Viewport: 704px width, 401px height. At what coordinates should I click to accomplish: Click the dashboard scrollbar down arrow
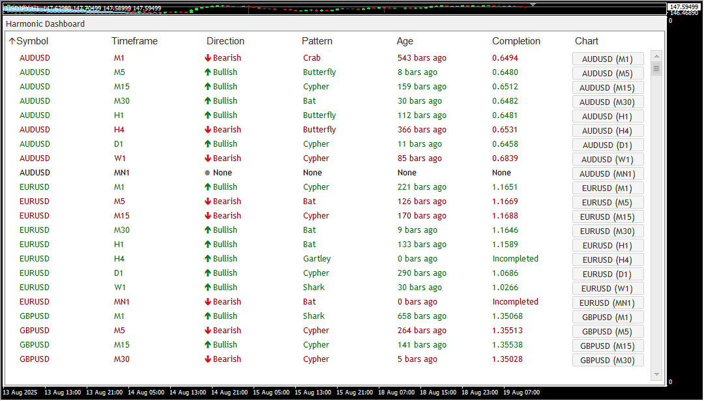pyautogui.click(x=656, y=374)
